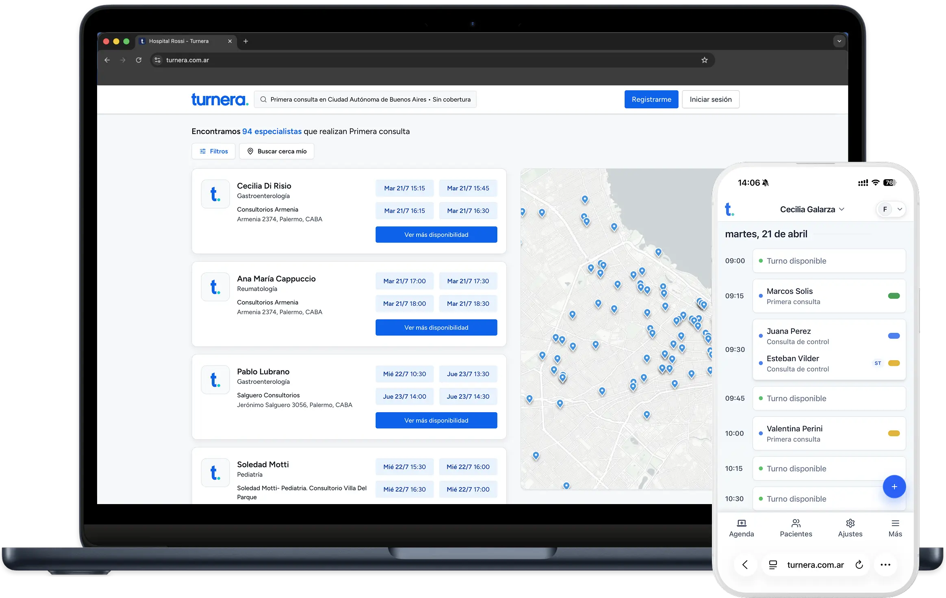Click Pablo Lubrano's profile logo thumbnail

215,380
